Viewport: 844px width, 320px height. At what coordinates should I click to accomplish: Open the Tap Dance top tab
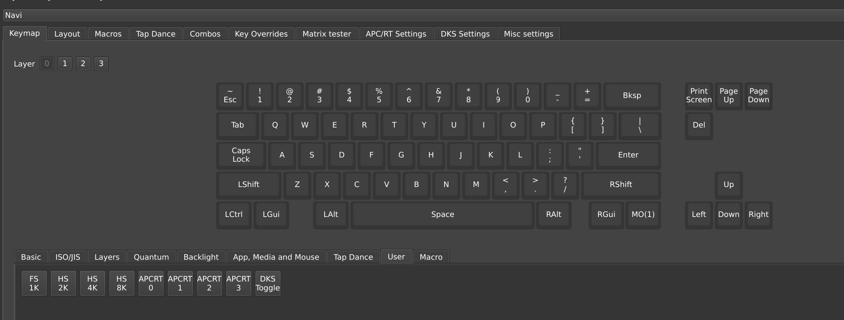click(x=155, y=34)
